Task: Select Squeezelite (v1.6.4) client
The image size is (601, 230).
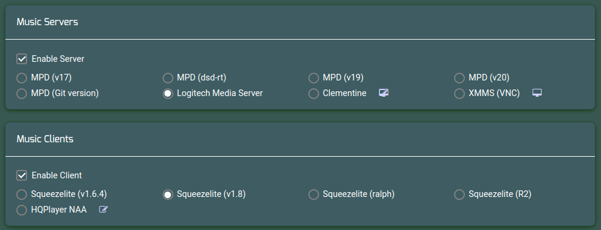Action: tap(22, 195)
